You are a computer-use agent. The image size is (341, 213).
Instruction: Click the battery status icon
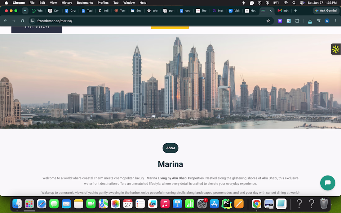[276, 3]
